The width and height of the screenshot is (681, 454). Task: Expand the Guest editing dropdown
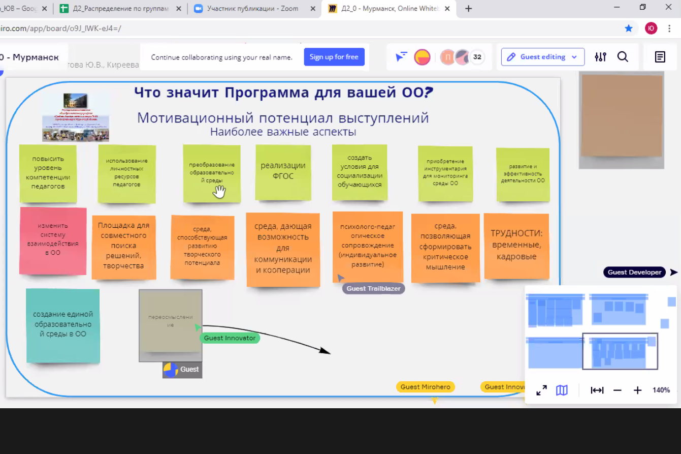tap(542, 57)
